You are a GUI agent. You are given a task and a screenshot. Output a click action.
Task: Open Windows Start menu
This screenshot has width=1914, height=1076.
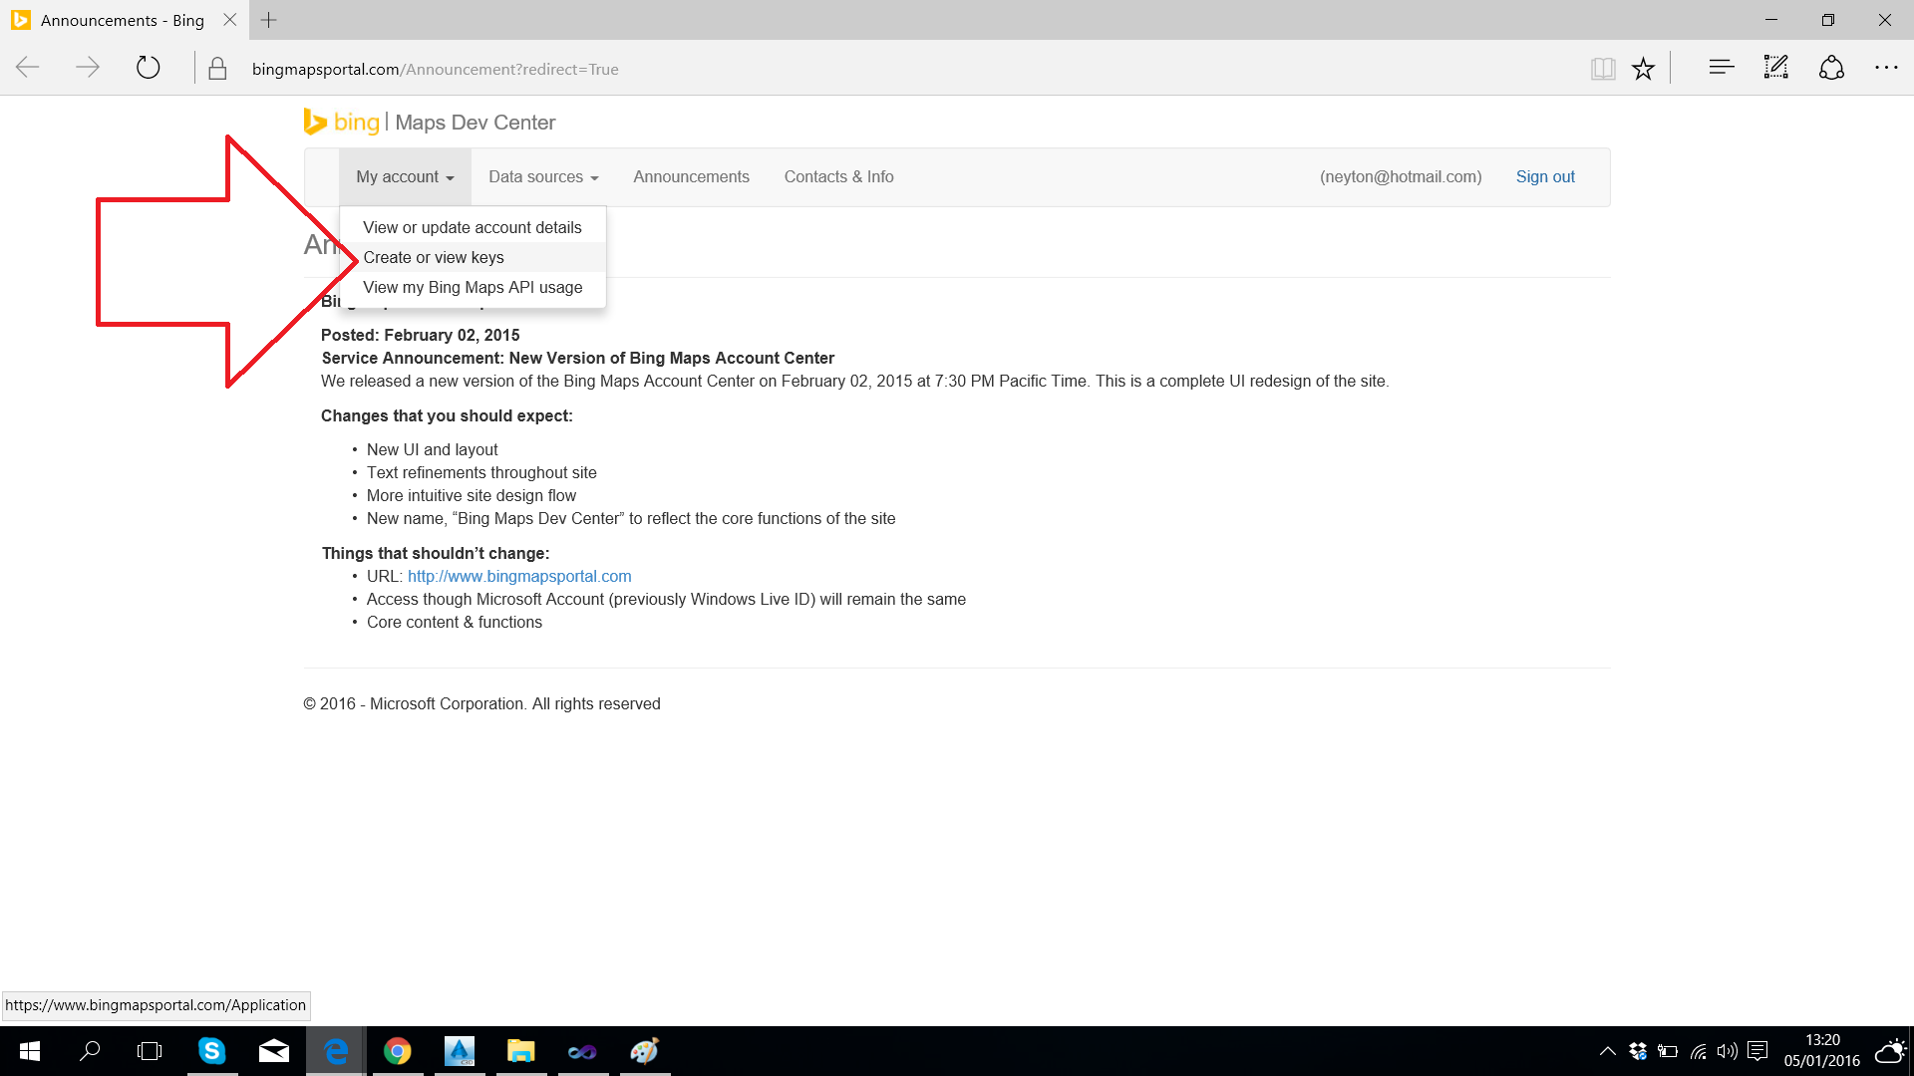click(x=30, y=1051)
